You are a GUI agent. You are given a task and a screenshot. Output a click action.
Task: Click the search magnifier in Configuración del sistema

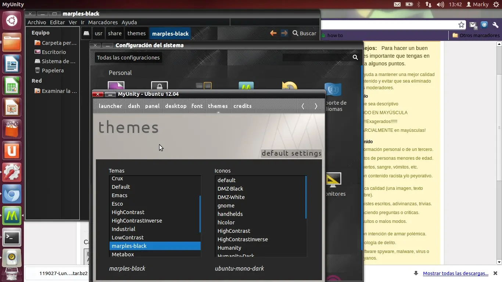[x=355, y=57]
